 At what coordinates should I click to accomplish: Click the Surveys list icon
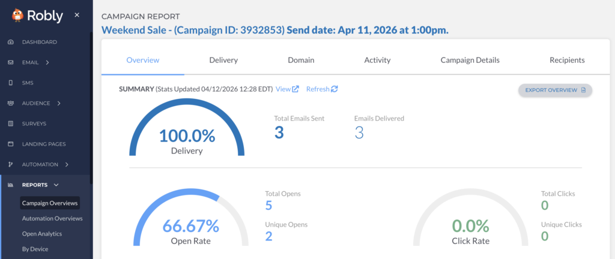[11, 124]
